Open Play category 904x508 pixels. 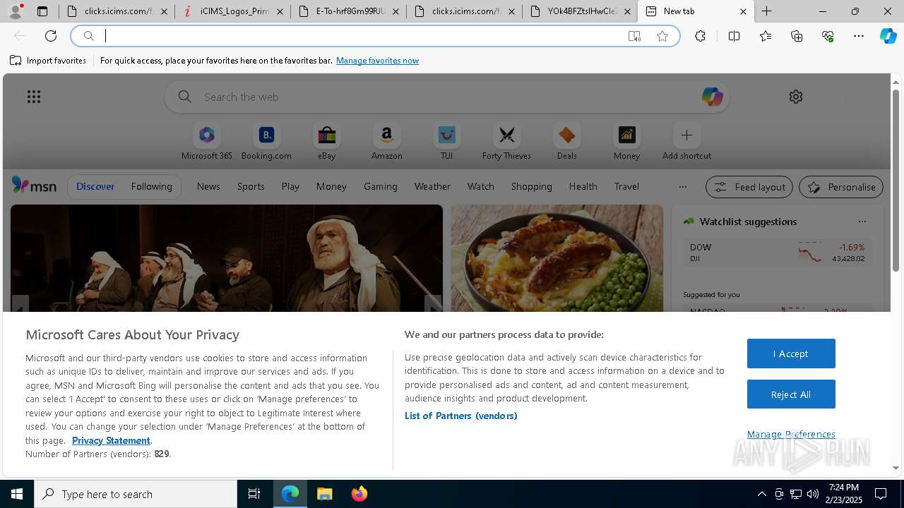[x=290, y=186]
